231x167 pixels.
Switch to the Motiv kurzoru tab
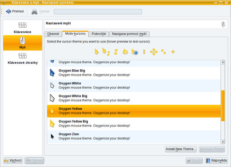tap(75, 34)
